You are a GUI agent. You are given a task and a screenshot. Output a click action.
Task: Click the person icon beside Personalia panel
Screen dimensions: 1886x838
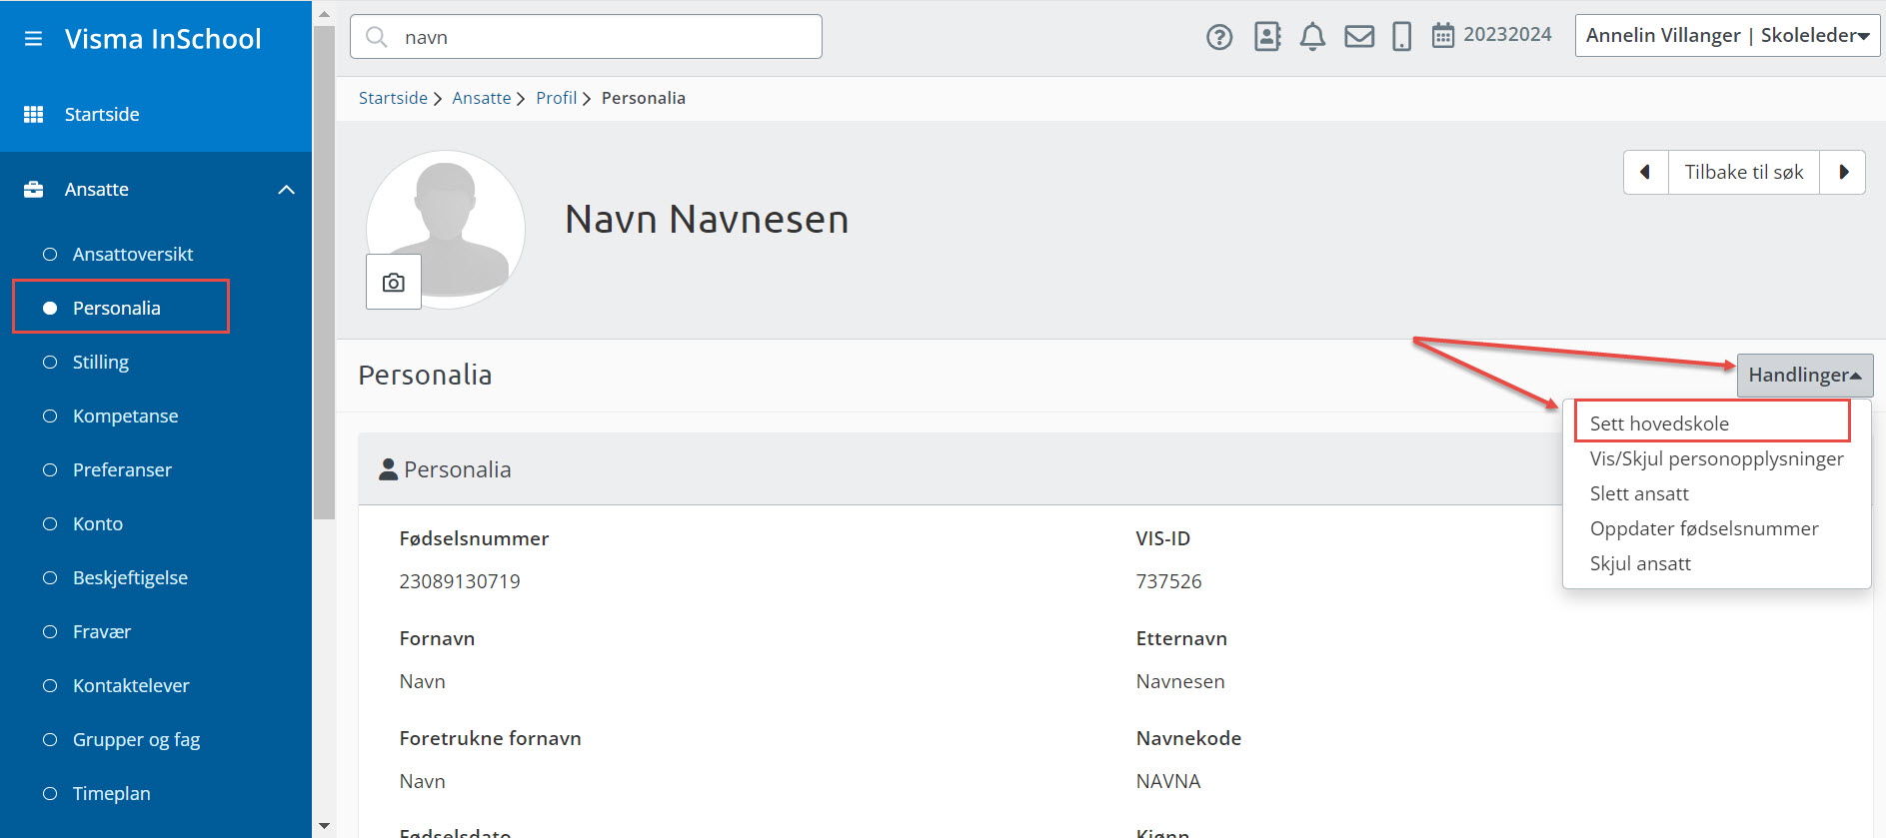tap(389, 469)
